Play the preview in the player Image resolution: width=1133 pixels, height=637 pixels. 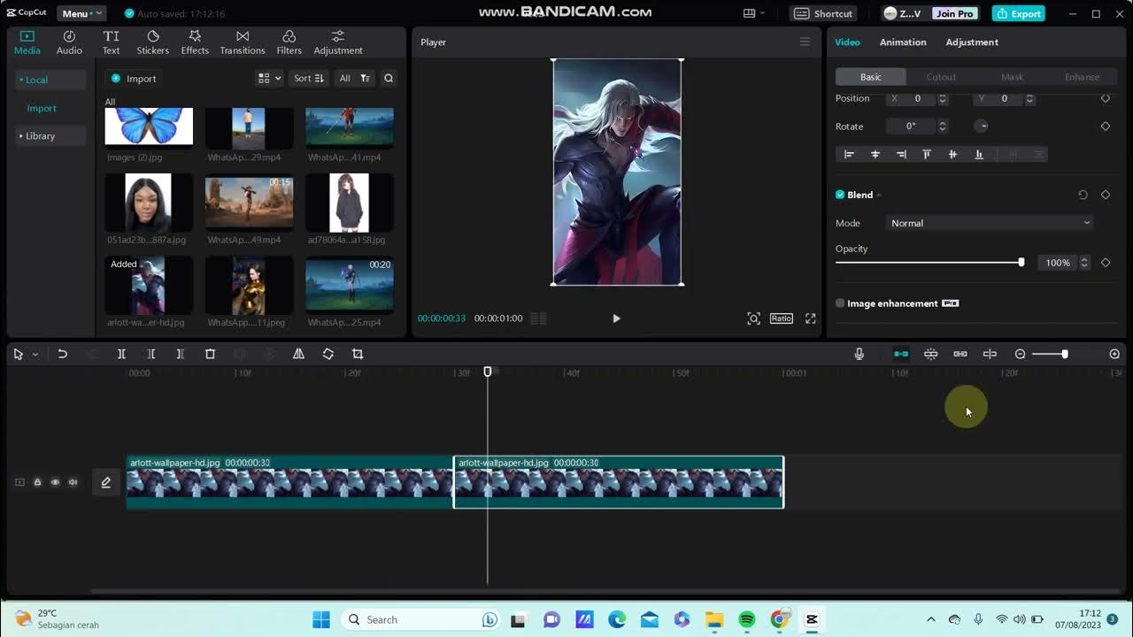pos(616,318)
